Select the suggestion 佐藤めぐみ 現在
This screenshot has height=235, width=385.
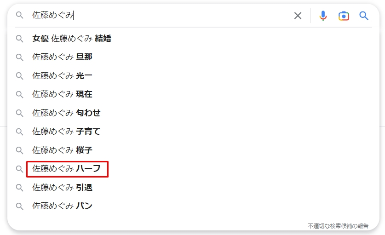pos(62,94)
